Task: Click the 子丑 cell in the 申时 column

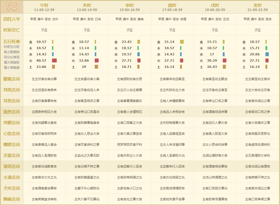Action: [130, 30]
